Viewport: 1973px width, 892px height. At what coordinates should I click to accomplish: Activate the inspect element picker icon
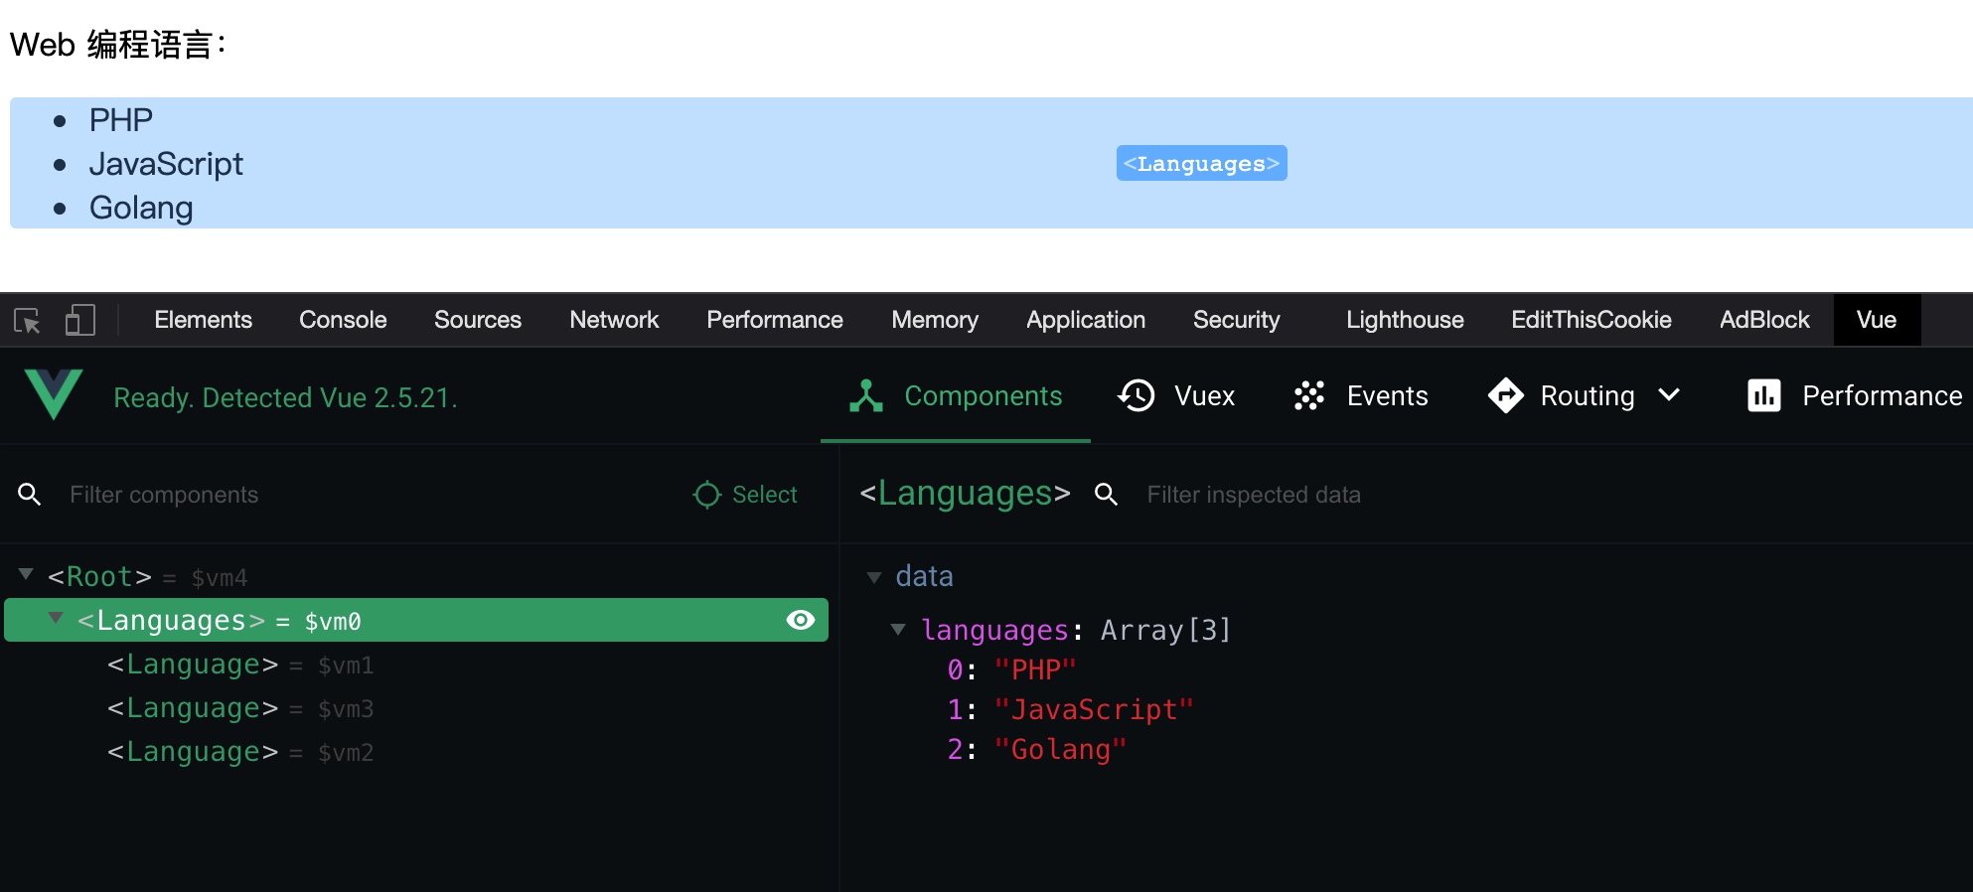pyautogui.click(x=27, y=320)
